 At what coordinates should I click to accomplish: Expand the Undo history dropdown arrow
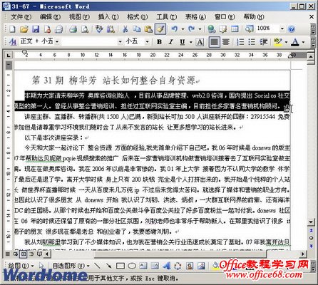tap(183, 29)
